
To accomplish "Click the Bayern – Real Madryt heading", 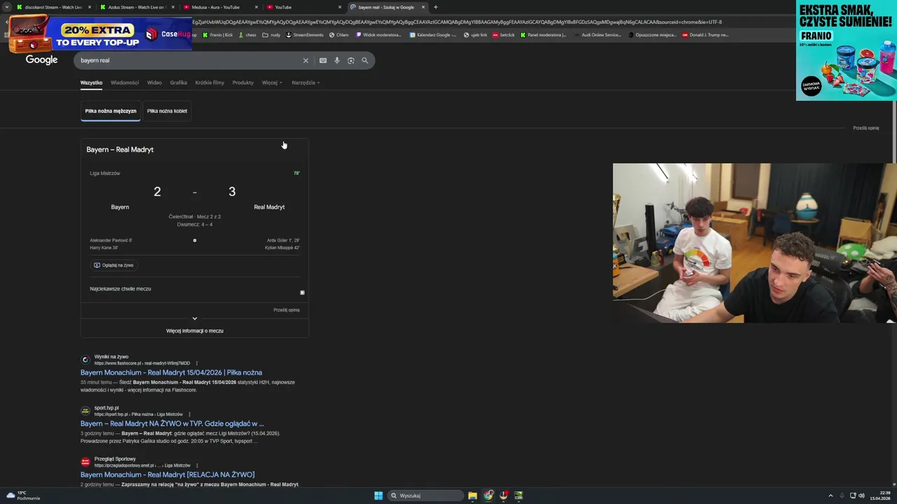I will tap(120, 149).
